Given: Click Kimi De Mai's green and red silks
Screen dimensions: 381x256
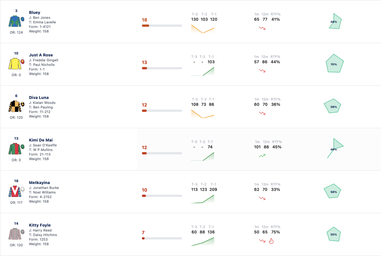Looking at the screenshot, I should click(x=16, y=149).
